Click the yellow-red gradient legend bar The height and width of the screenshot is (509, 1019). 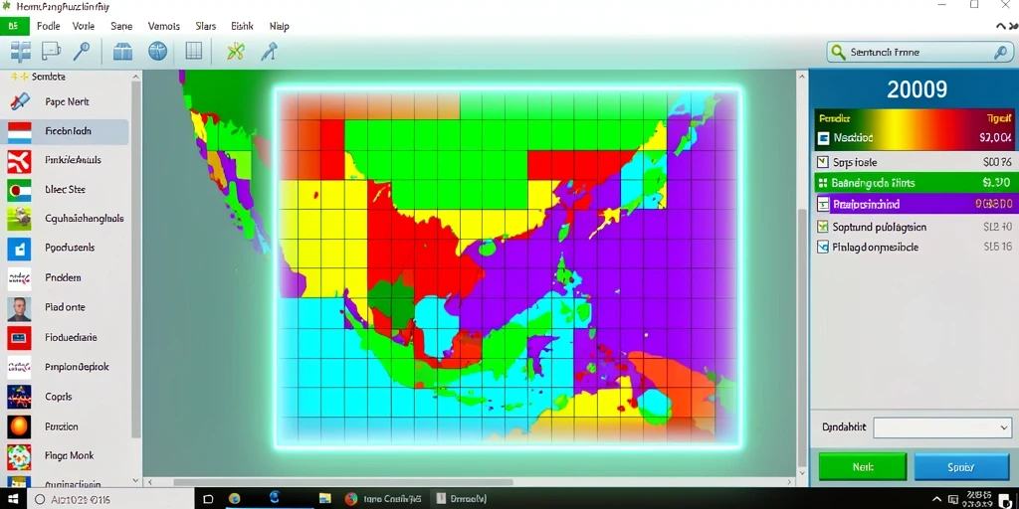[x=914, y=119]
